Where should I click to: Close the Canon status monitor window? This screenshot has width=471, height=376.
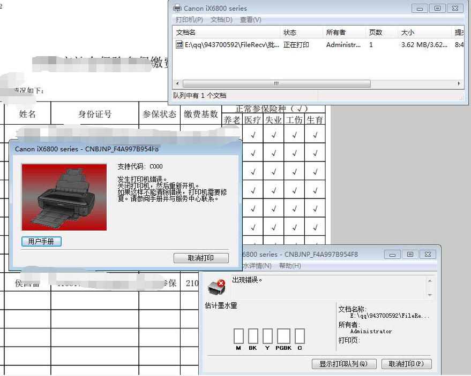pyautogui.click(x=428, y=255)
